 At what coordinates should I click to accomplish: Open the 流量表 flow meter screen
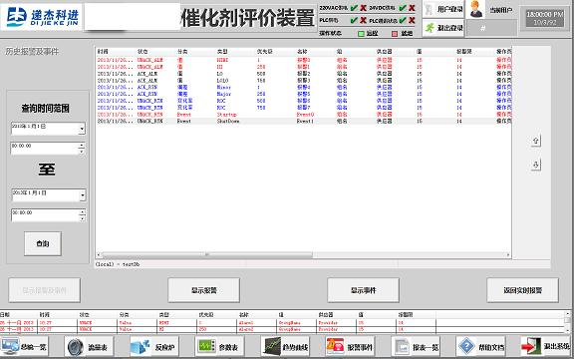(89, 346)
